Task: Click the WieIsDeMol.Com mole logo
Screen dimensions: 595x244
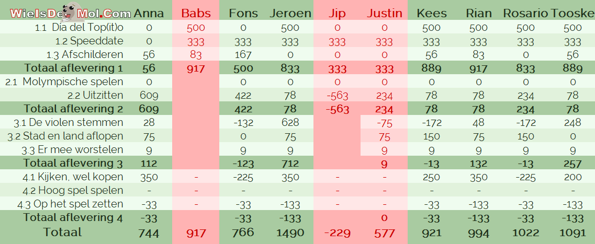Action: (71, 11)
